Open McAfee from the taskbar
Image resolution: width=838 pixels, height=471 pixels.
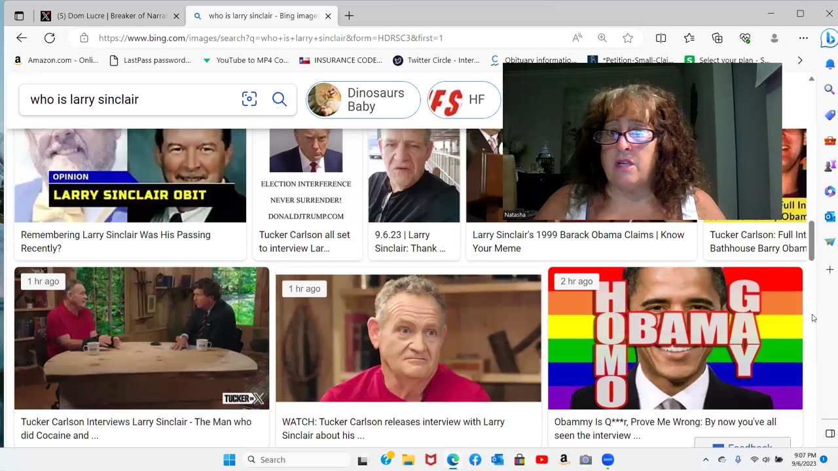tap(431, 460)
